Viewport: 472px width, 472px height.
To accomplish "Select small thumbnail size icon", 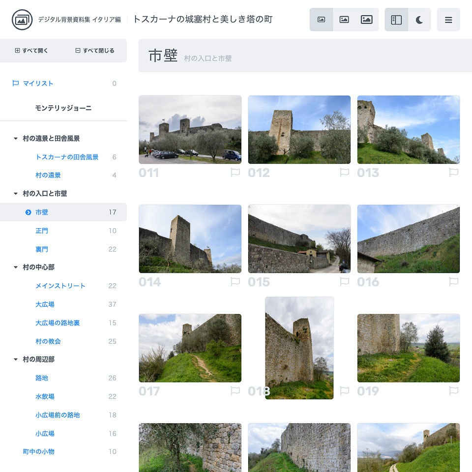I will click(321, 20).
